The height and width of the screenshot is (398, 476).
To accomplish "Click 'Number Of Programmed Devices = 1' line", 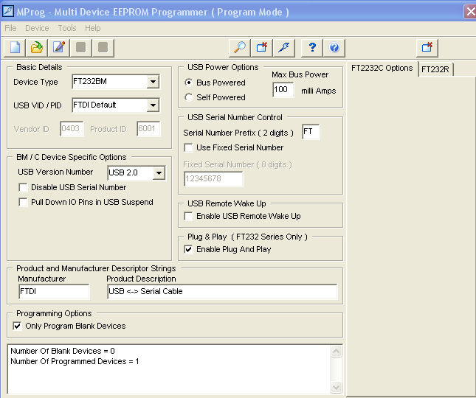I will coord(75,361).
